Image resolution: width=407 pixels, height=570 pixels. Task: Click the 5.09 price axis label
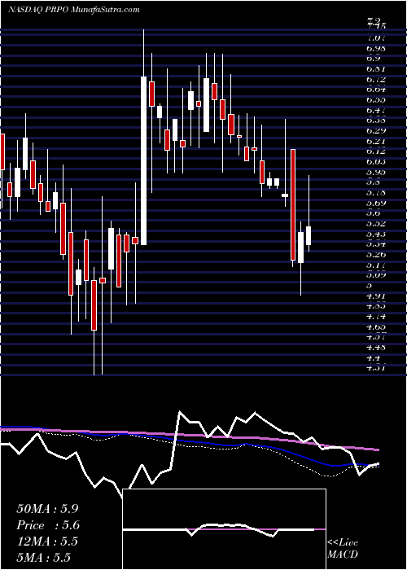pos(376,275)
